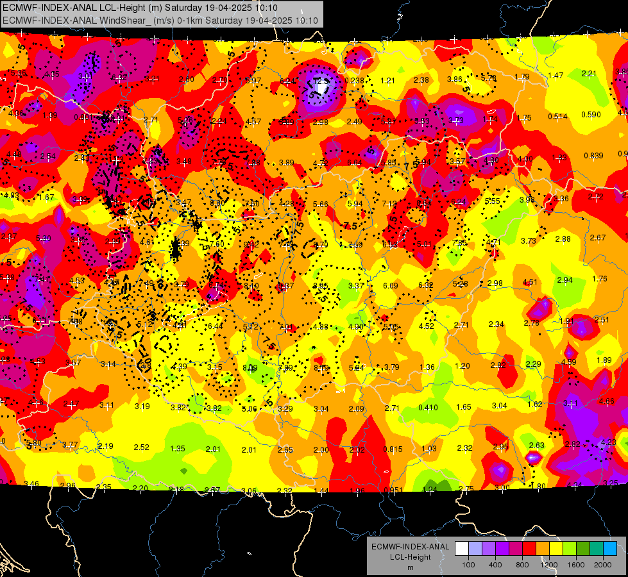The height and width of the screenshot is (577, 628).
Task: Click the legend tick label "800"
Action: pos(522,565)
